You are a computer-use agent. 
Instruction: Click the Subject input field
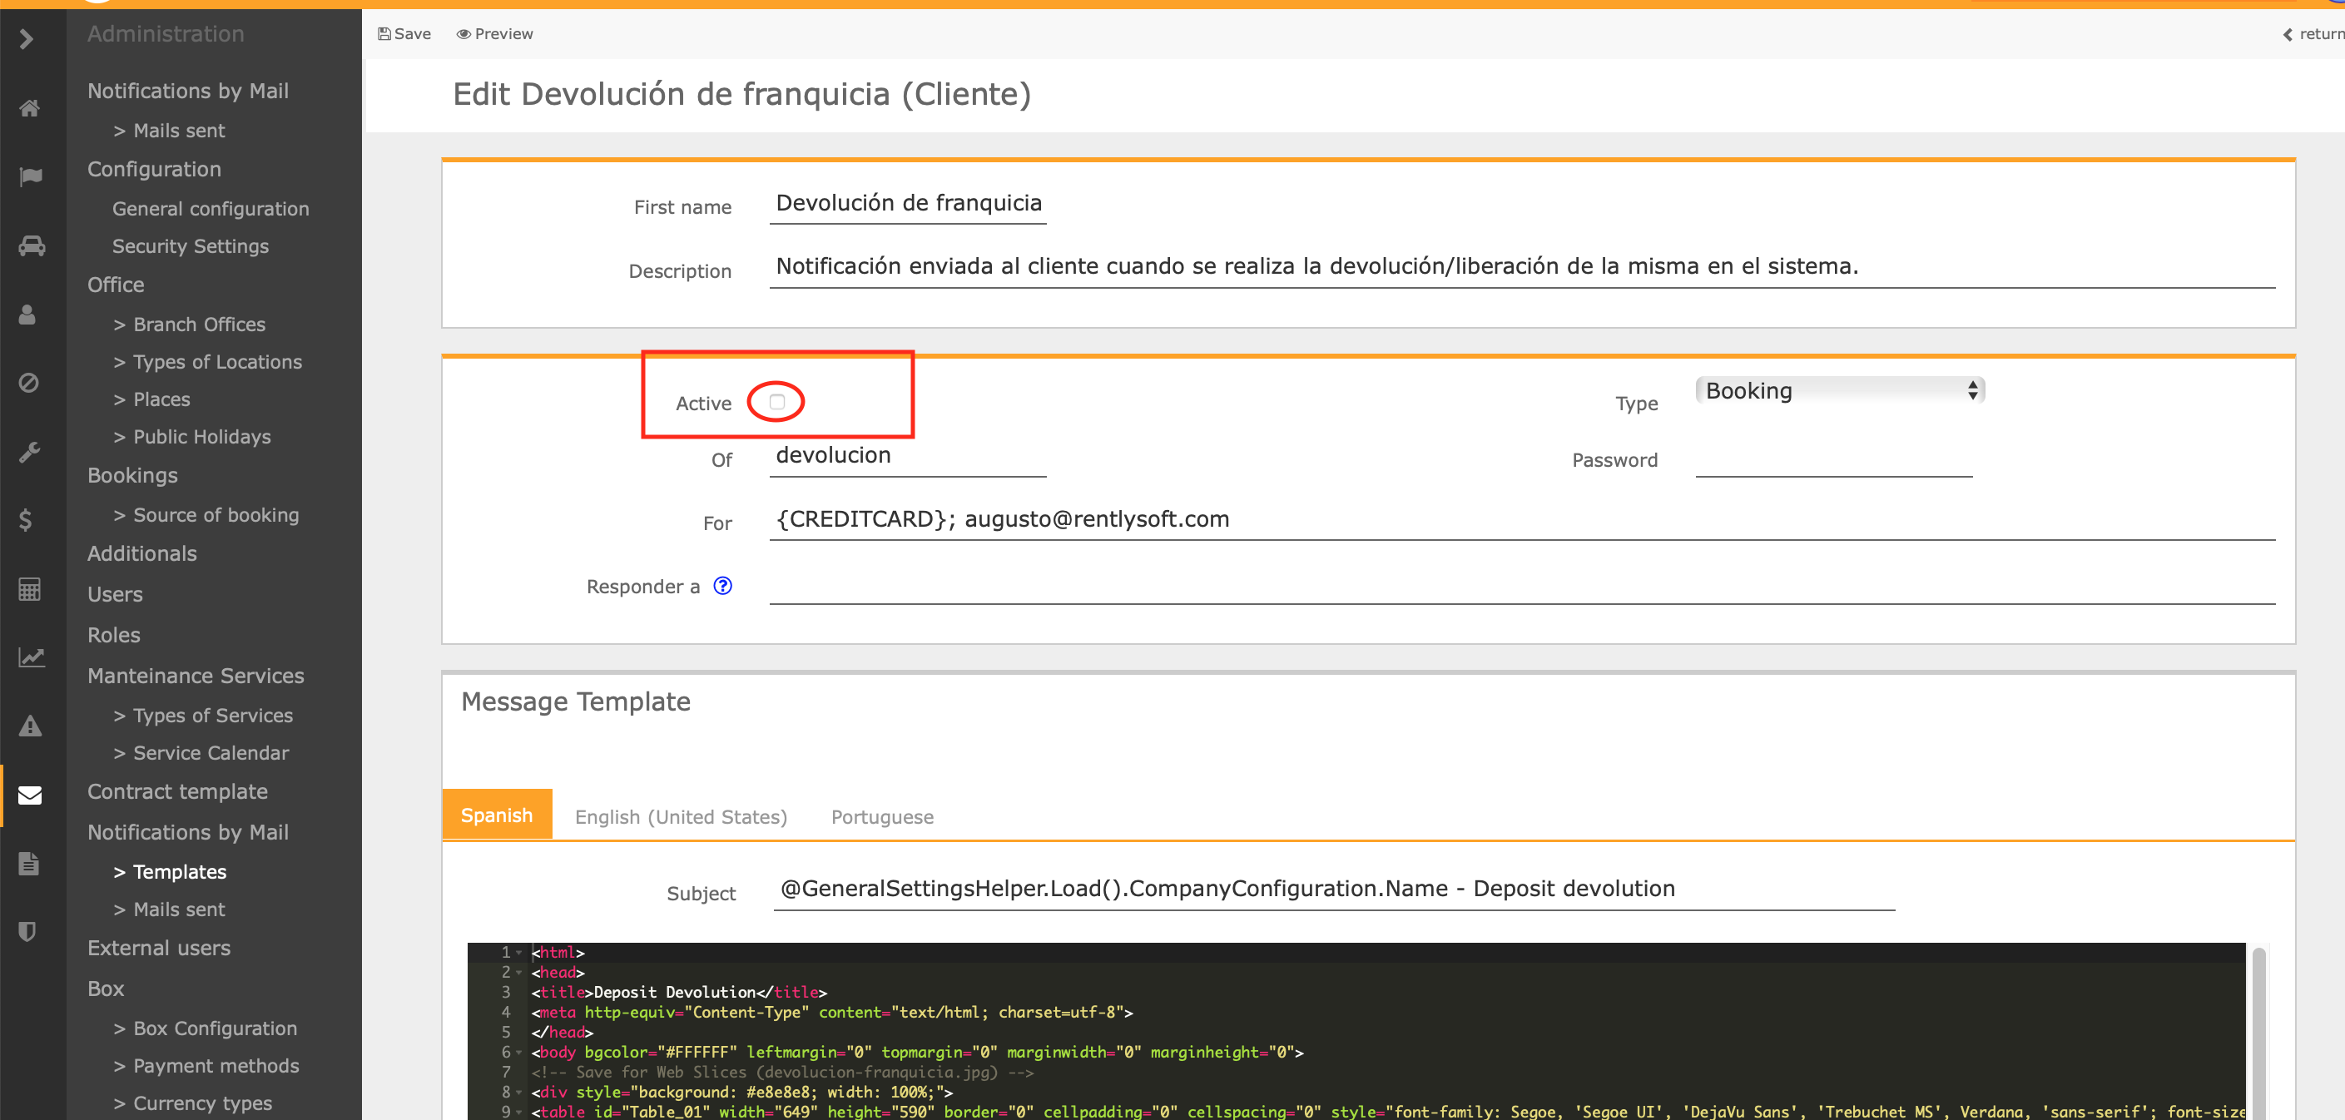click(x=1334, y=890)
